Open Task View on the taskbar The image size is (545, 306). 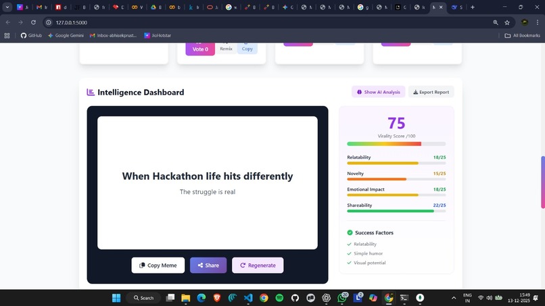pyautogui.click(x=170, y=298)
